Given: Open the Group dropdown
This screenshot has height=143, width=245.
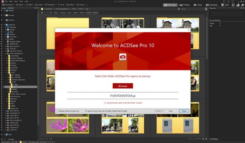Looking at the screenshot, I should coord(63,13).
